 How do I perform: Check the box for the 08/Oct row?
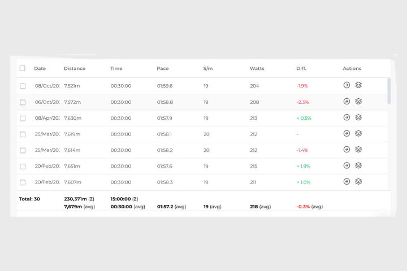pyautogui.click(x=23, y=86)
